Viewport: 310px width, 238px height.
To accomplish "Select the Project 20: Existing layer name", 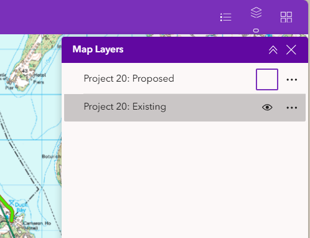I will (x=125, y=107).
